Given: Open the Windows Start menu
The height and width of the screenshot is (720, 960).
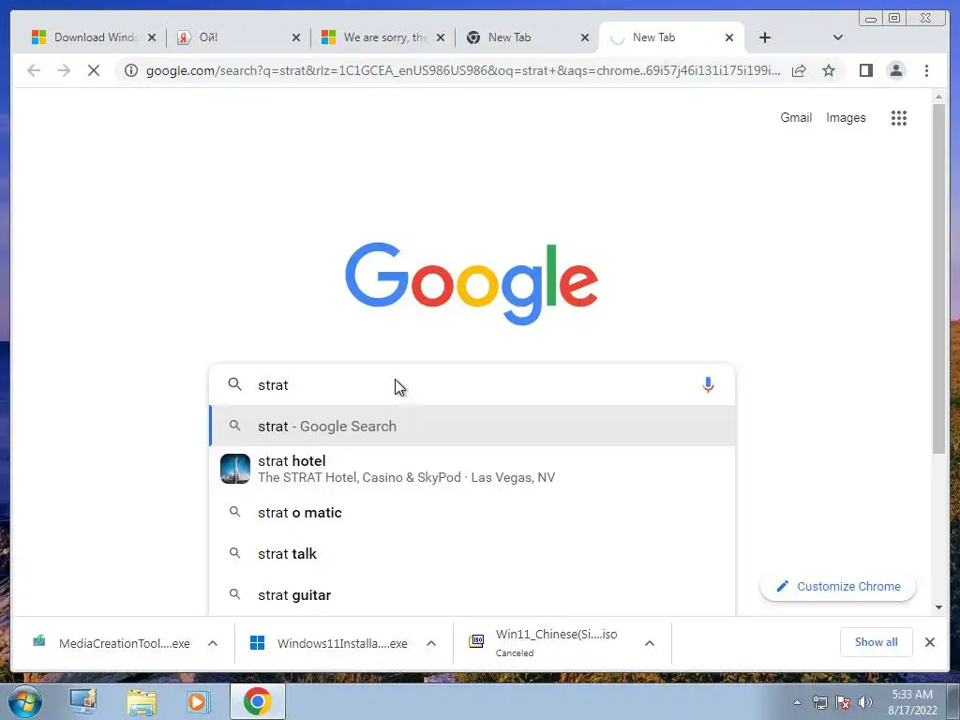Looking at the screenshot, I should coord(25,701).
